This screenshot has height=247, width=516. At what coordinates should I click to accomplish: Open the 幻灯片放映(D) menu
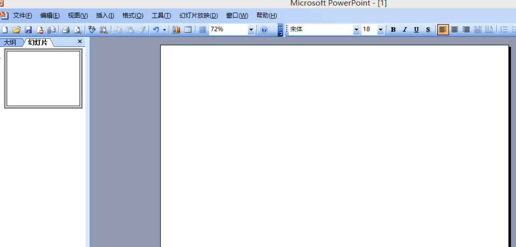(198, 15)
